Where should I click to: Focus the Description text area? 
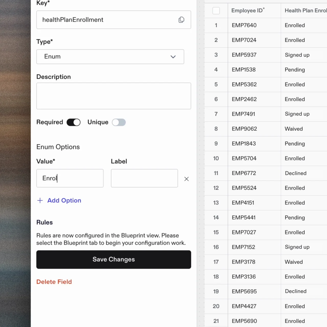113,96
